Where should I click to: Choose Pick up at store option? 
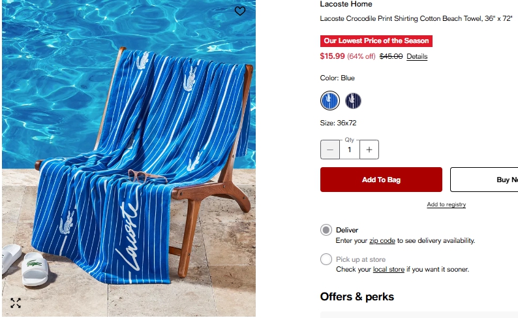[326, 259]
